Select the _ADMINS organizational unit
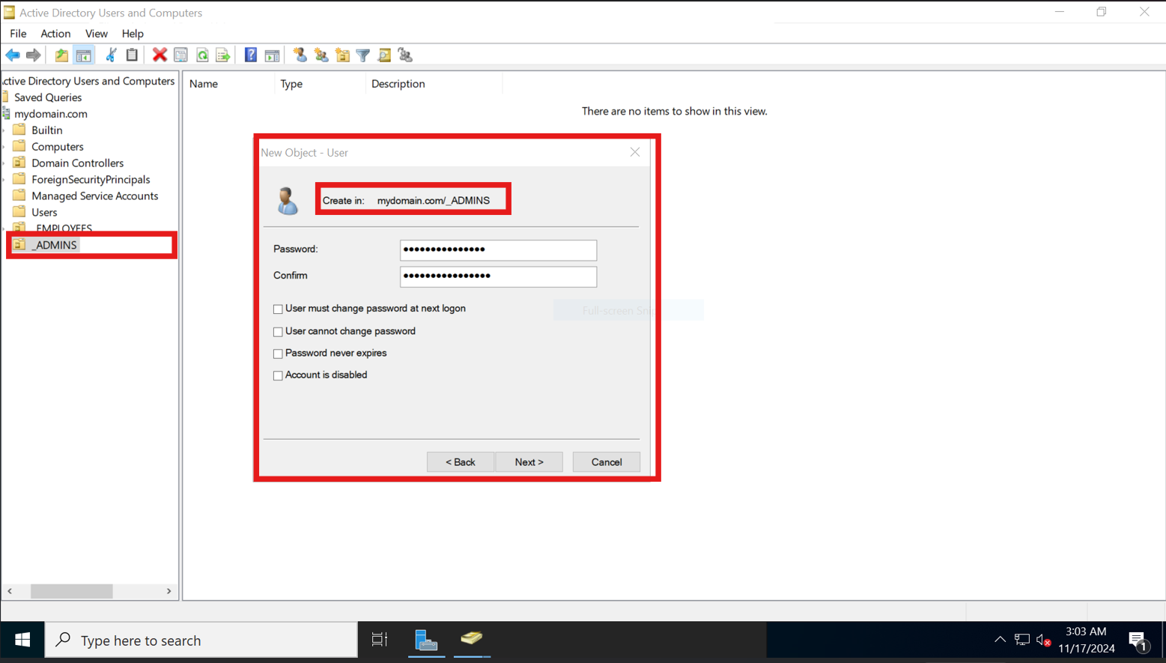Viewport: 1166px width, 663px height. pos(54,245)
